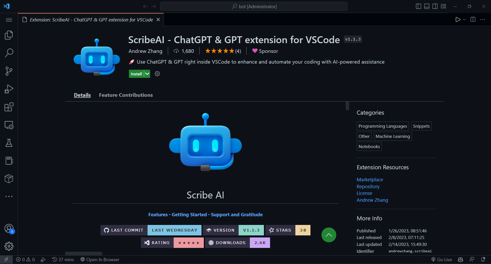Open the Testing flask view

[x=9, y=143]
